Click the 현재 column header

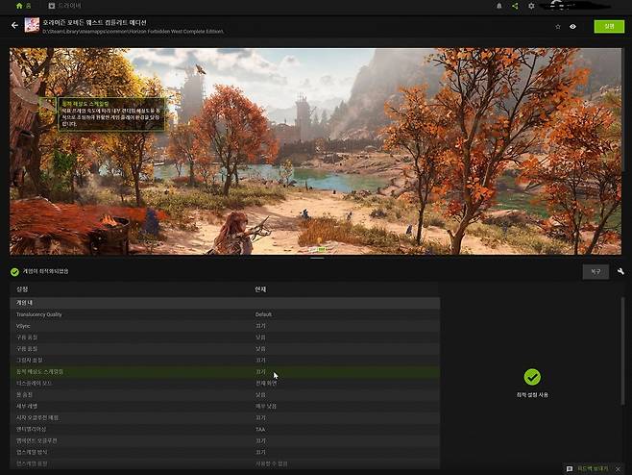point(260,289)
